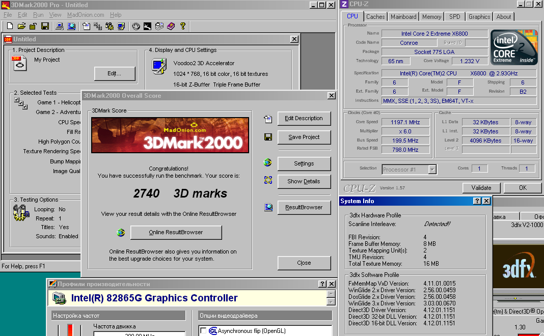The width and height of the screenshot is (544, 336).
Task: Click the Save floppy disk toolbar icon
Action: [x=45, y=26]
